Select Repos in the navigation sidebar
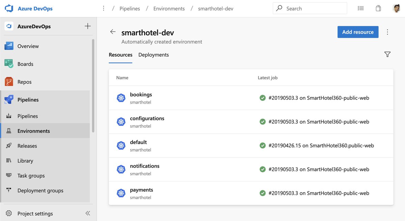Screen dimensions: 405x221 coord(24,82)
